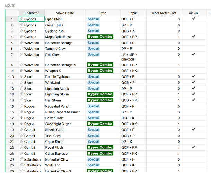Toggle Air OK check for Royal Flush
Image resolution: width=211 pixels, height=173 pixels.
[194, 147]
